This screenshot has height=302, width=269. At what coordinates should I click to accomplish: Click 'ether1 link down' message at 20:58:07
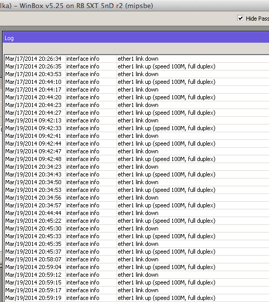(138, 259)
